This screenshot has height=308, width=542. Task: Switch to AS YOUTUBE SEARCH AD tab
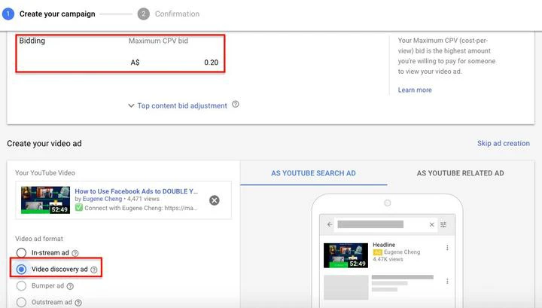pos(313,173)
